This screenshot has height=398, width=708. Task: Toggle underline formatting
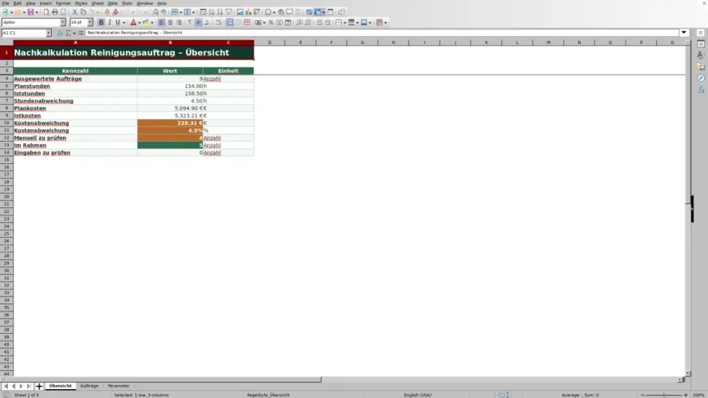tap(118, 23)
